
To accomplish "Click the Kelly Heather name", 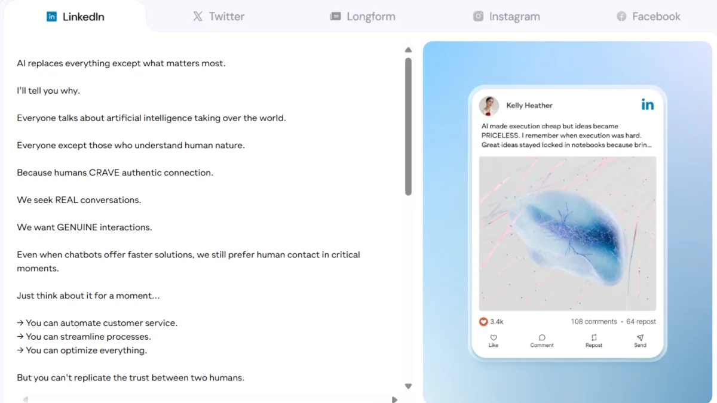I will point(529,106).
